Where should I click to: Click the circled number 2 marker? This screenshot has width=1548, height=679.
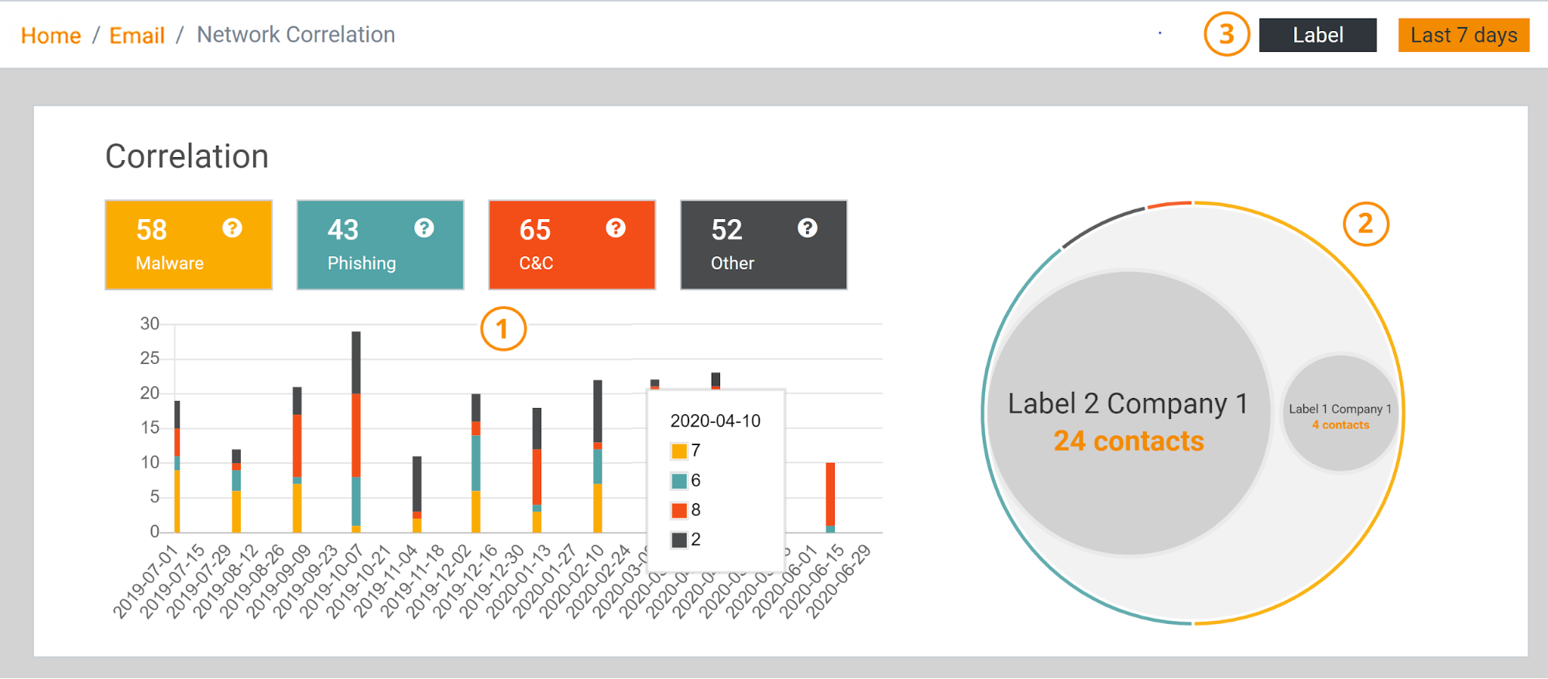(1365, 224)
